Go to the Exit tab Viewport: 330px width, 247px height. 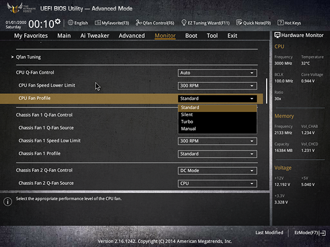[232, 36]
